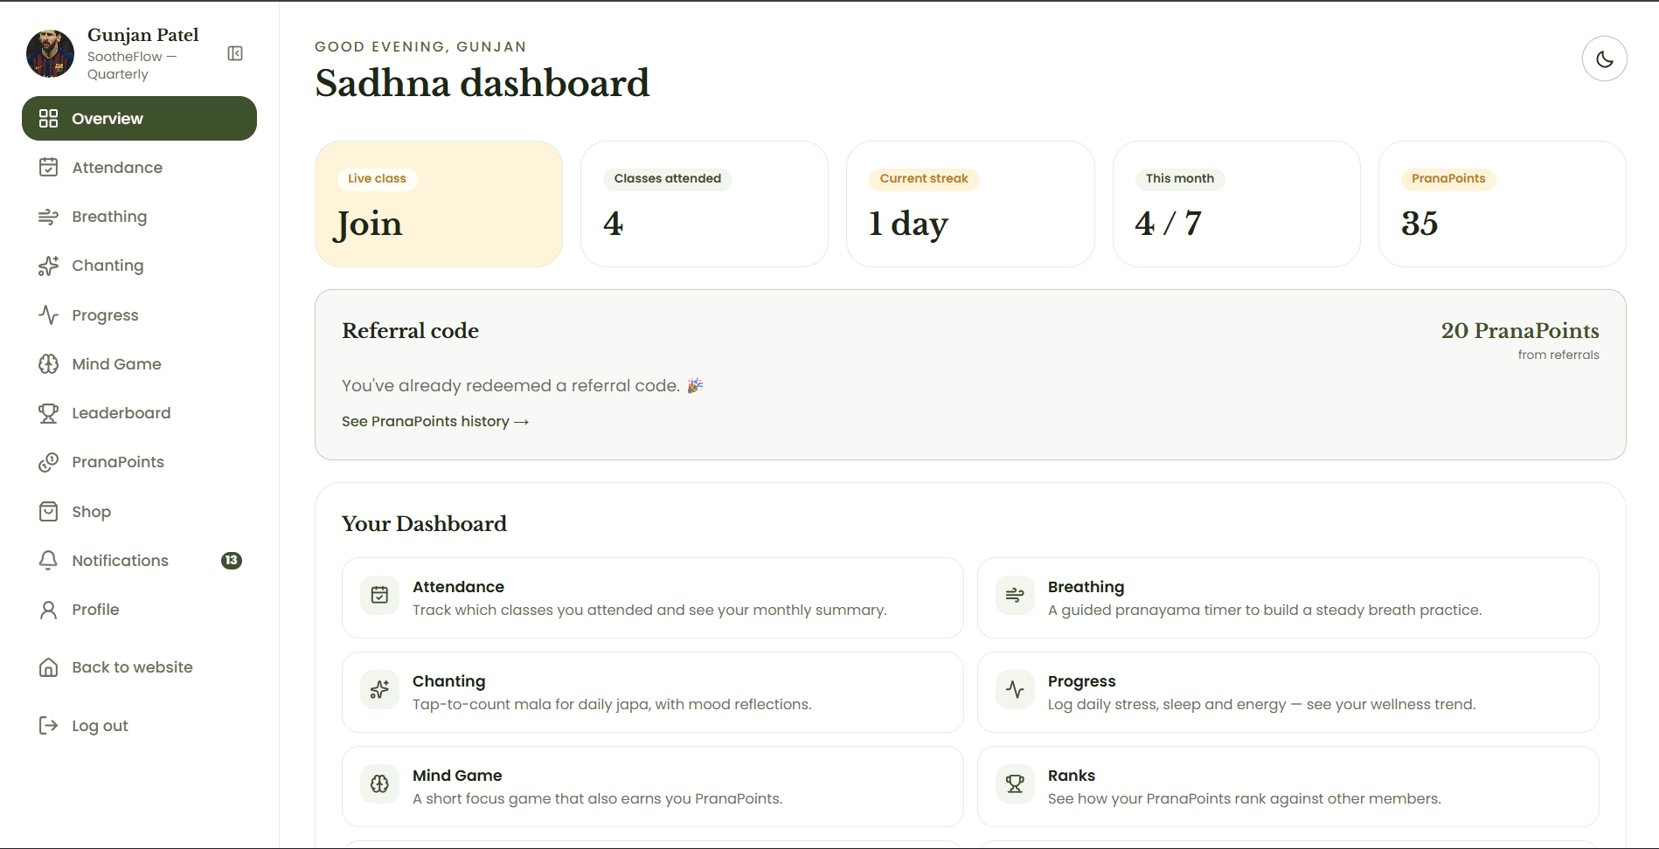This screenshot has width=1659, height=849.
Task: Open the Breathing dashboard card
Action: [x=1288, y=598]
